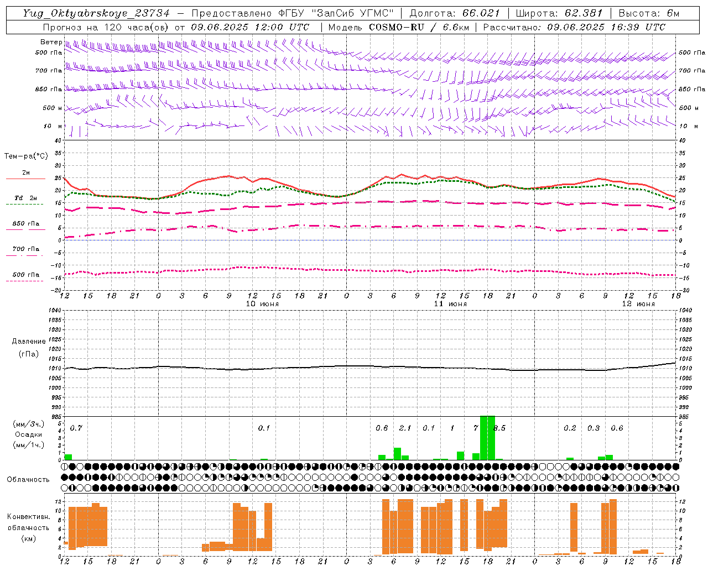Click the Тем-ра(°C) axis title
This screenshot has width=708, height=566.
click(x=26, y=156)
